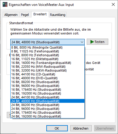Select 16 Bit, 44100 Hz (CD-Qualität)
118x134 pixels.
click(x=47, y=74)
